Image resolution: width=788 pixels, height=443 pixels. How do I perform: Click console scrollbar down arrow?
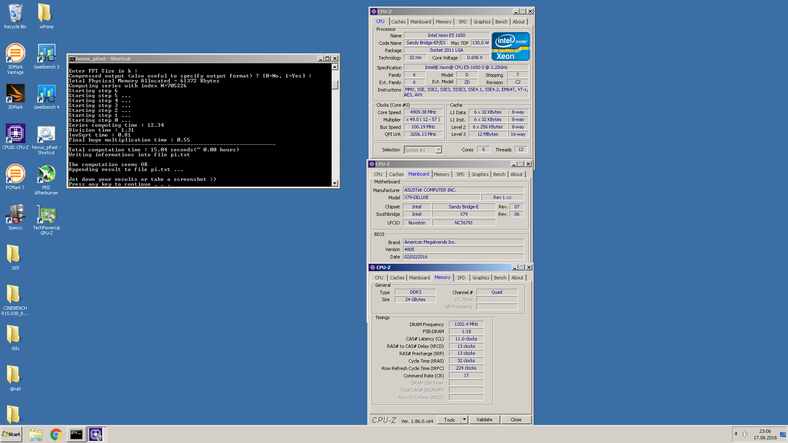tap(335, 183)
